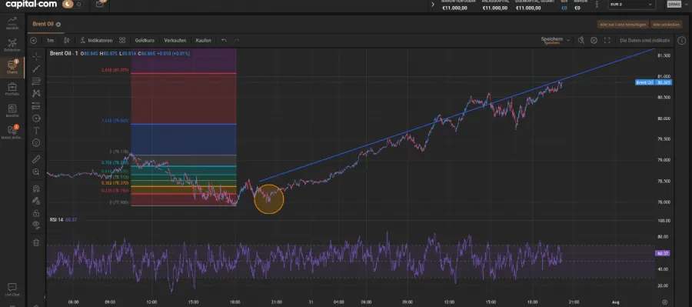Open the Berichte reports section

[x=12, y=111]
